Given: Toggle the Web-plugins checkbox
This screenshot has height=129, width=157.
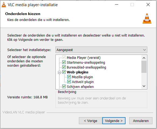Looking at the screenshot, I should 64,72.
